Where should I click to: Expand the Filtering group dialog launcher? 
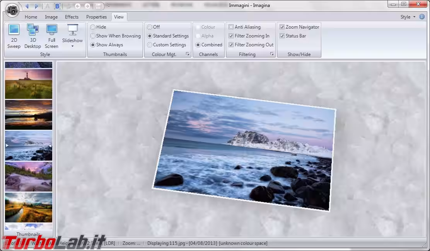pos(272,54)
